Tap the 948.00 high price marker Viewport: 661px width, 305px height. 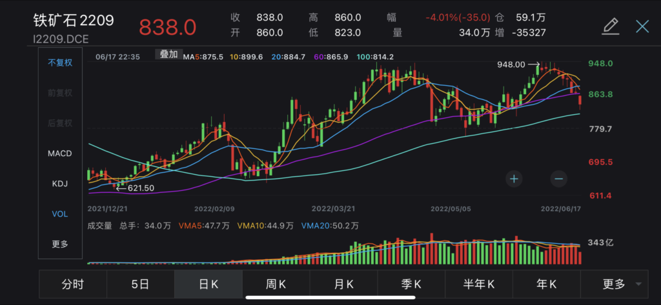click(511, 64)
